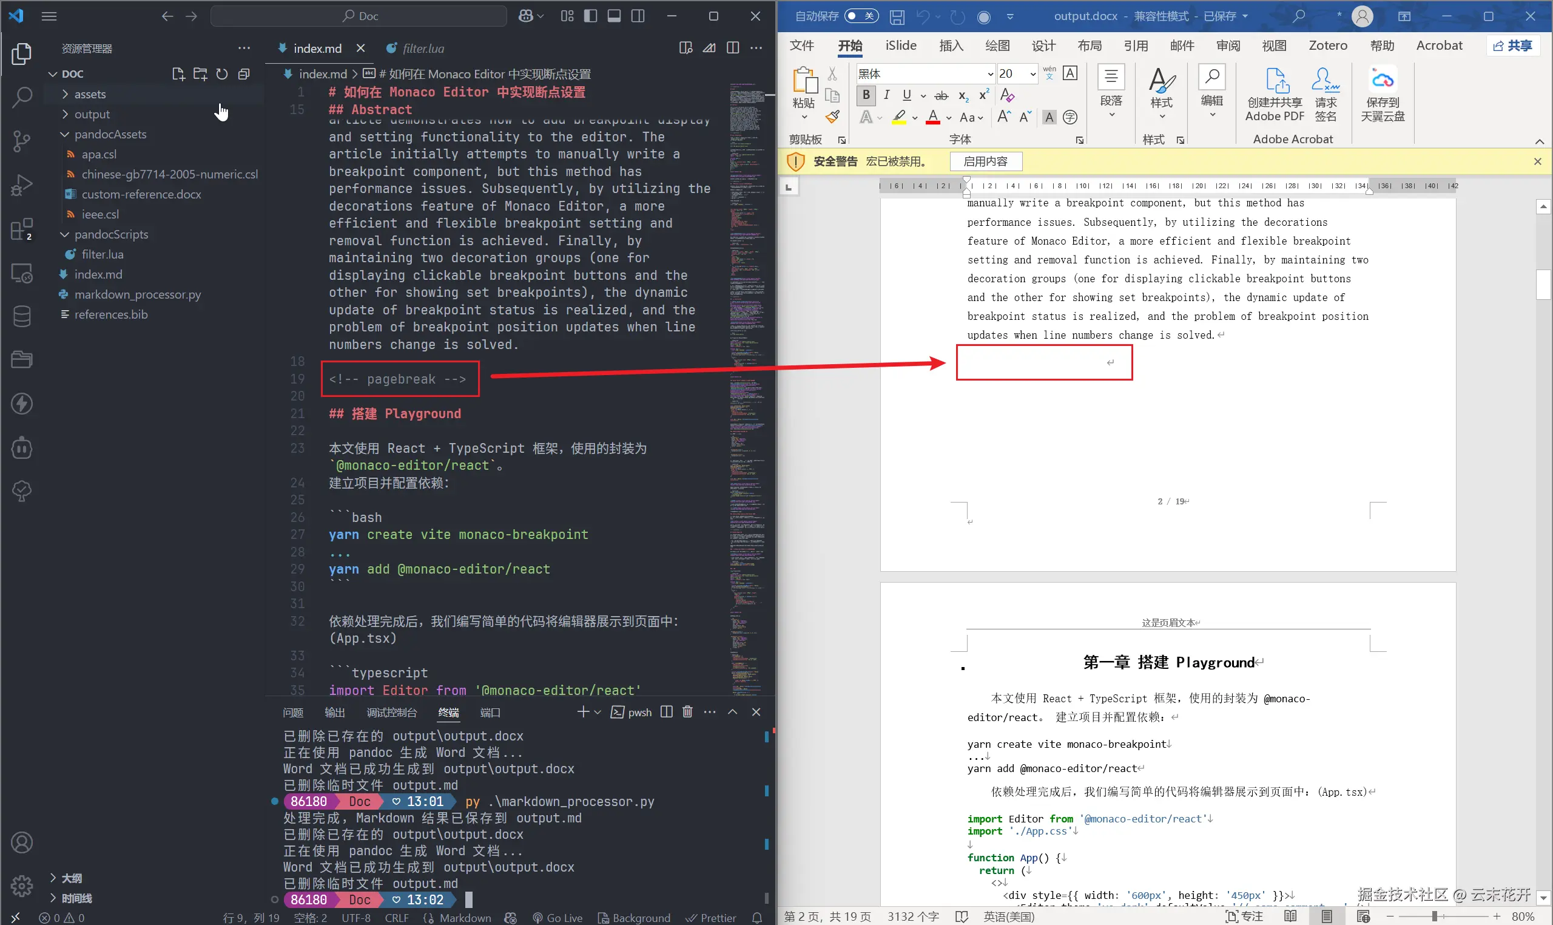Collapse the pandocAssets folder
Viewport: 1553px width, 925px height.
pyautogui.click(x=110, y=134)
